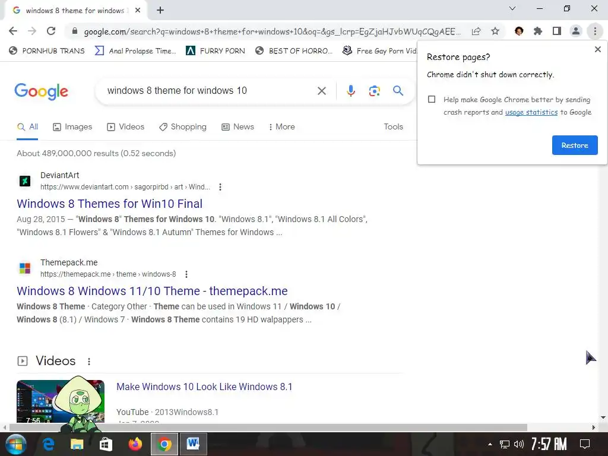Open Videos section options menu
The height and width of the screenshot is (456, 608).
(x=89, y=362)
